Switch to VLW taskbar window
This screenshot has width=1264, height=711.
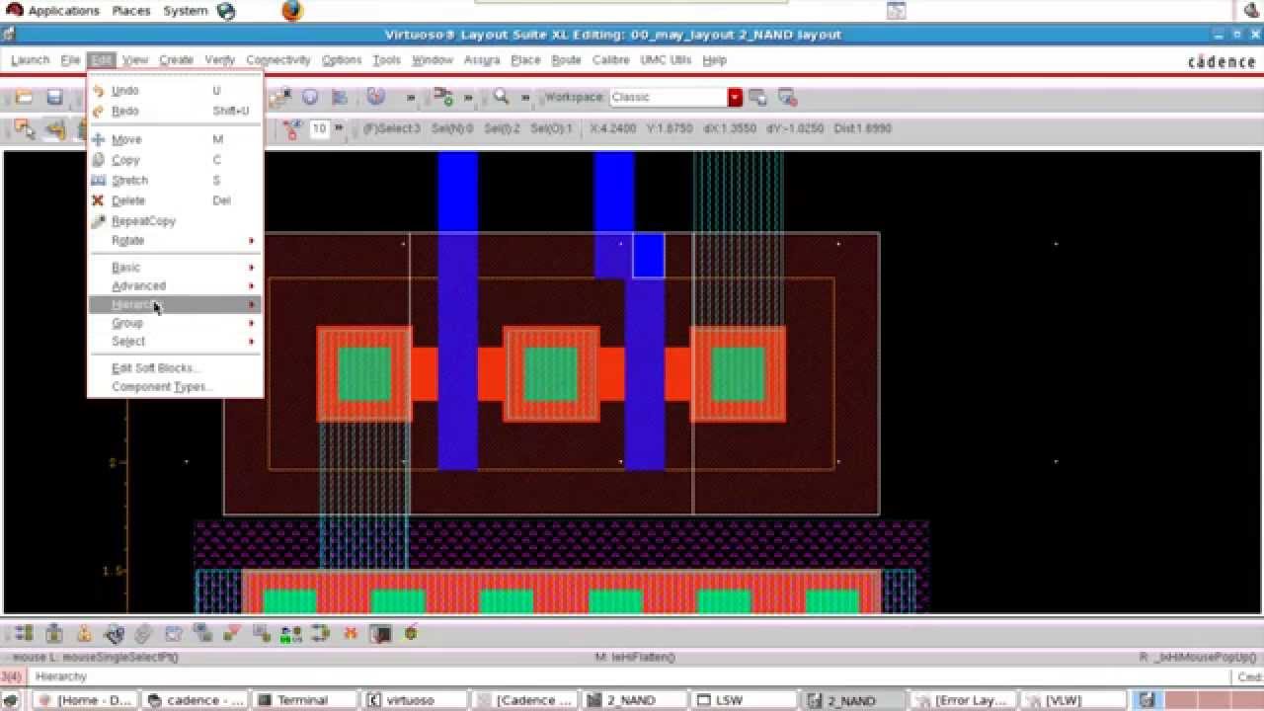[1074, 700]
